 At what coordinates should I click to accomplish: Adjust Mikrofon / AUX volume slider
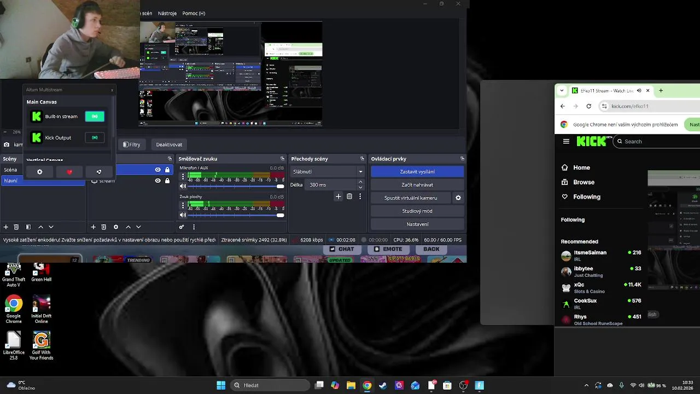pyautogui.click(x=237, y=186)
